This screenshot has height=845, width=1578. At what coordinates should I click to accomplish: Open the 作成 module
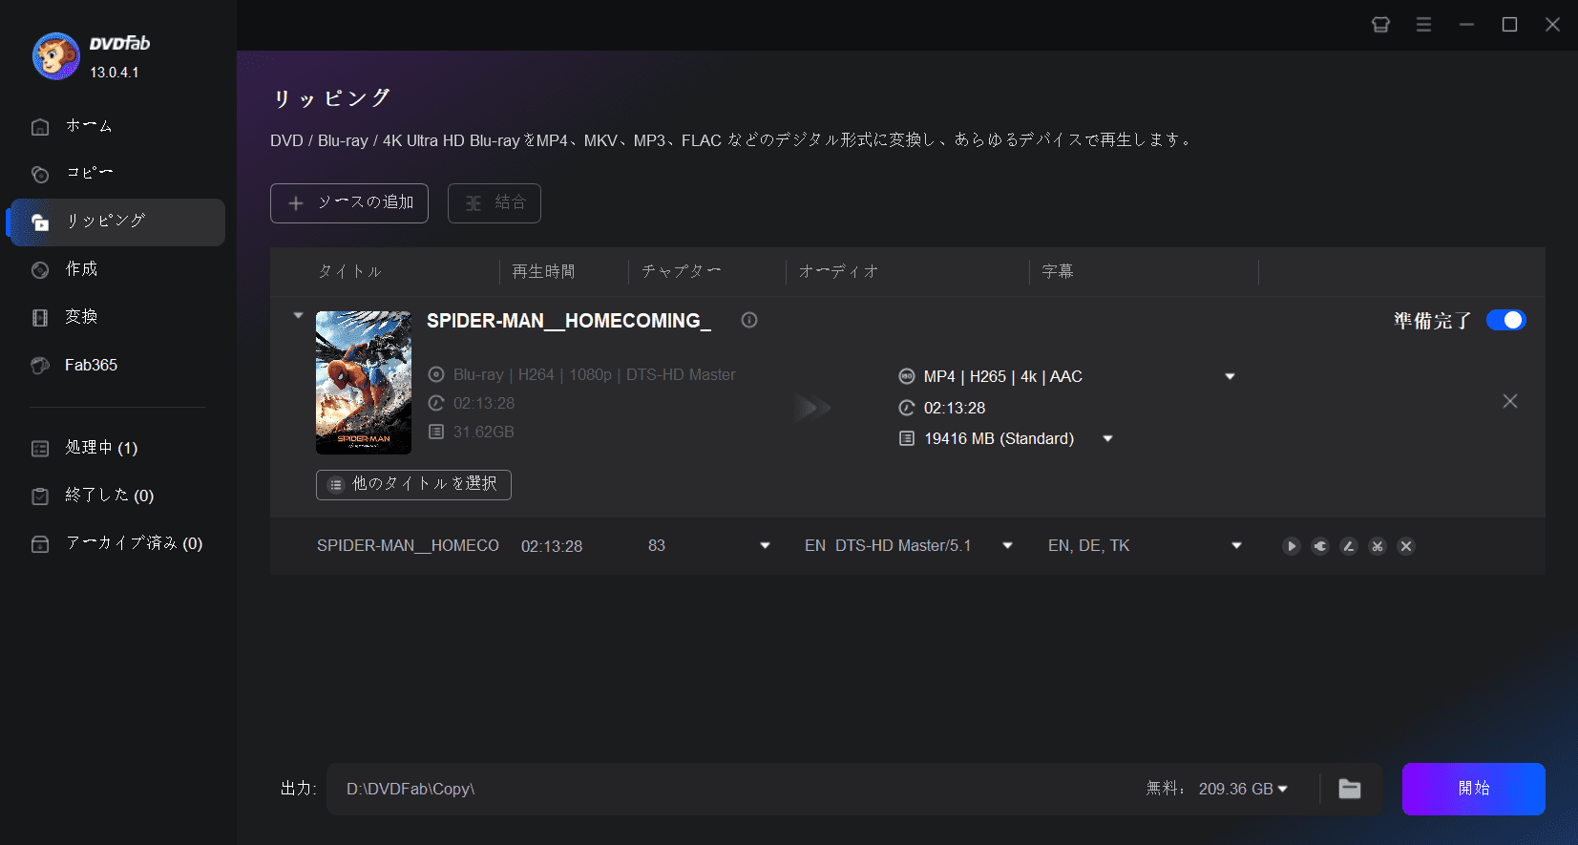pyautogui.click(x=117, y=269)
